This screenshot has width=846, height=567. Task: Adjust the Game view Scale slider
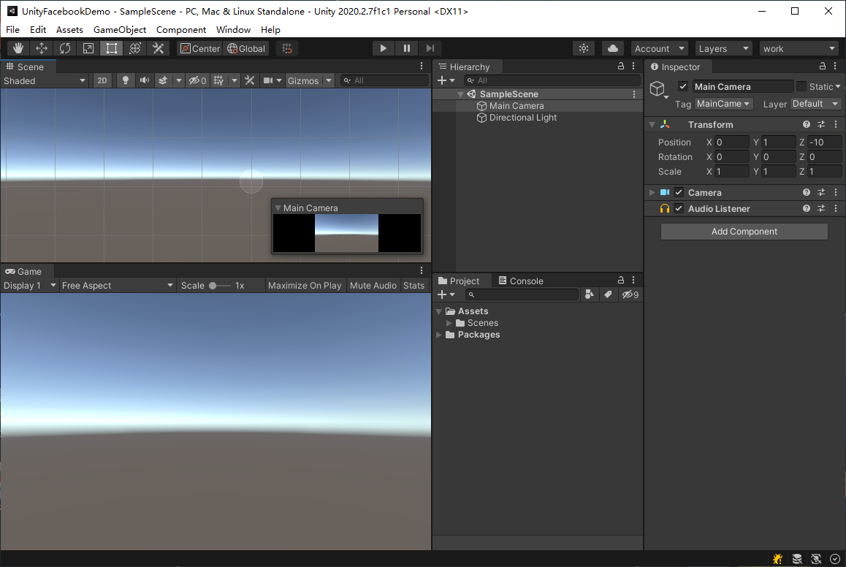coord(214,285)
